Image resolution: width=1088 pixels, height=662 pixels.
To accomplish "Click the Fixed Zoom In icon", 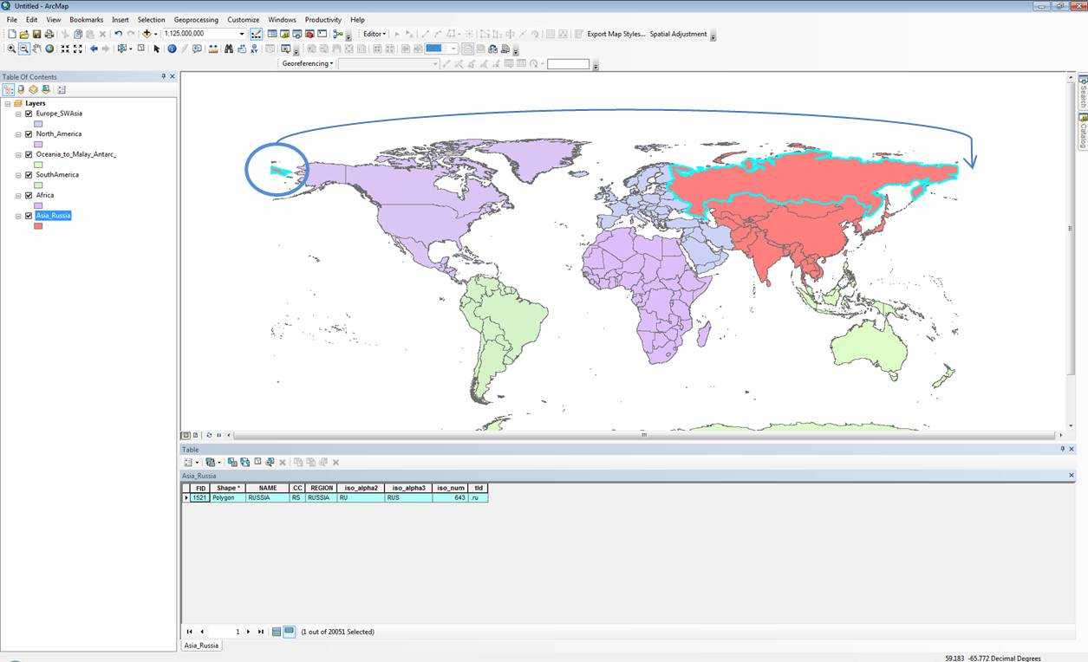I will pyautogui.click(x=65, y=49).
